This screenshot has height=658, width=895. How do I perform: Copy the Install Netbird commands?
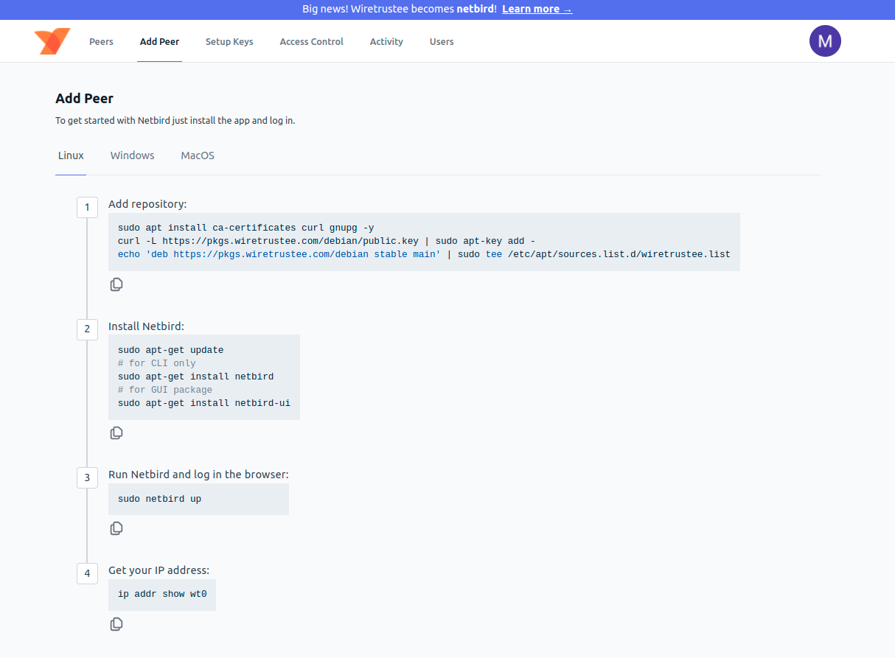pyautogui.click(x=116, y=433)
